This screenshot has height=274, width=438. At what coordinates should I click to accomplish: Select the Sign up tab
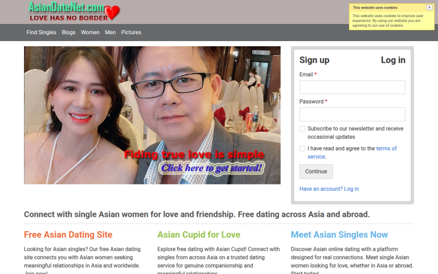tap(314, 60)
